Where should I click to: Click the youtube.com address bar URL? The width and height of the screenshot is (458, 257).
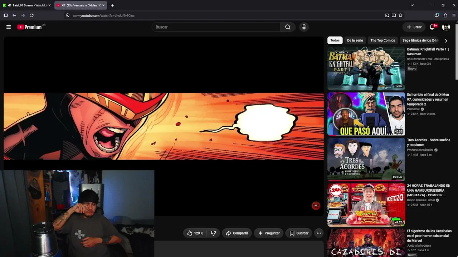tap(103, 16)
